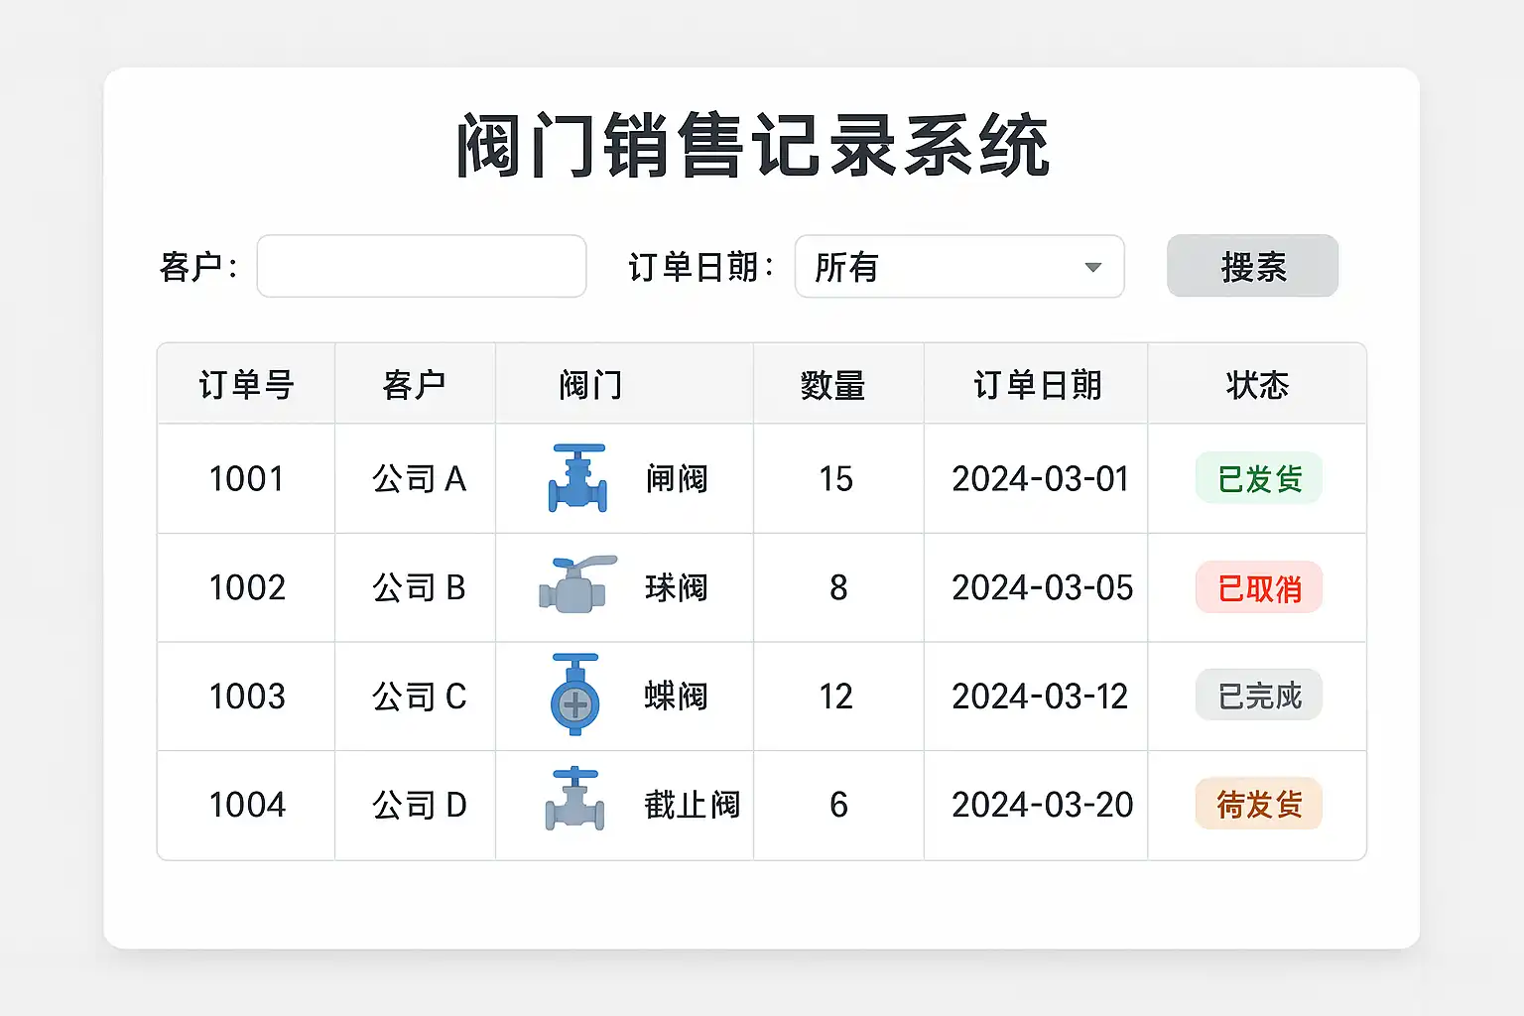Image resolution: width=1524 pixels, height=1016 pixels.
Task: Click the gray 已完成 status badge
Action: [x=1258, y=696]
